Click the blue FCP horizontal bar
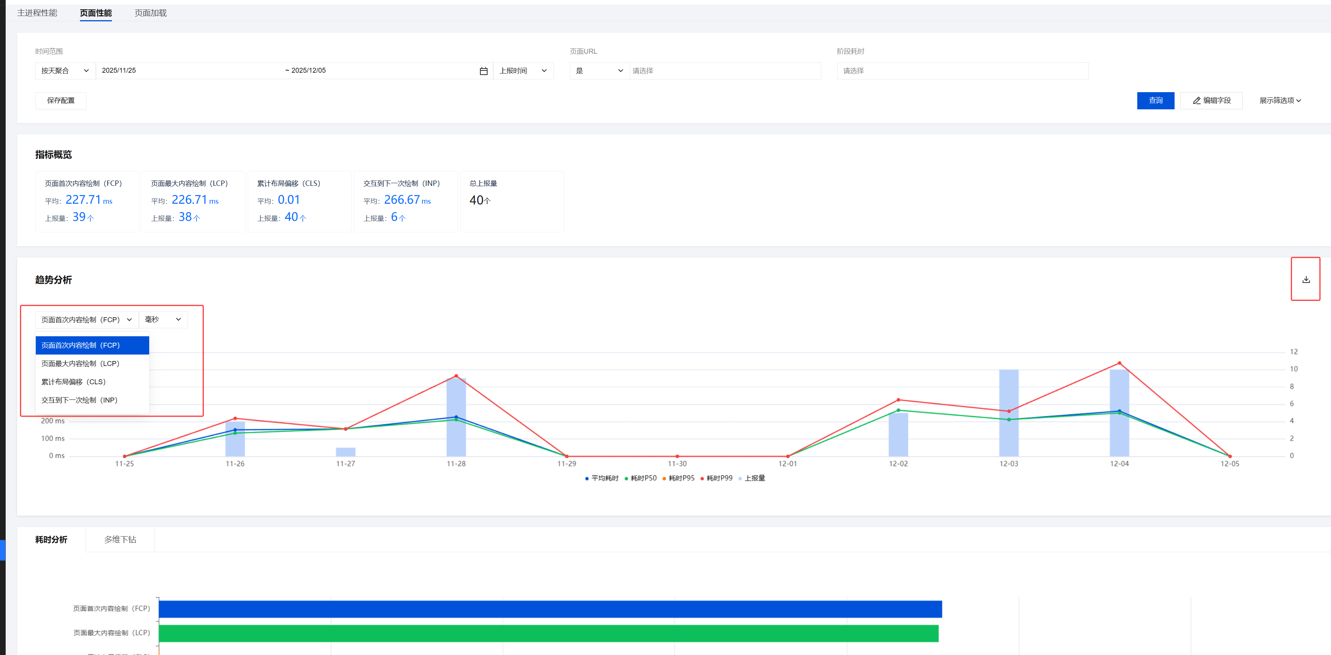Image resolution: width=1331 pixels, height=655 pixels. [550, 609]
